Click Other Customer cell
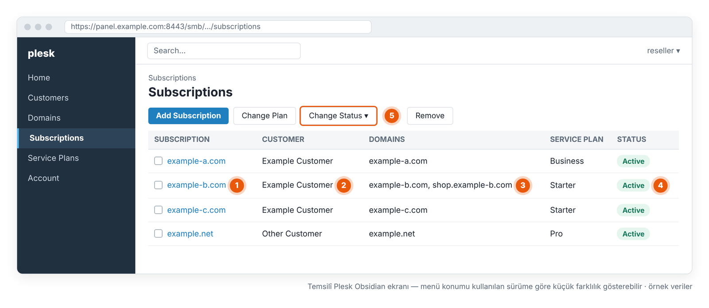The height and width of the screenshot is (308, 709). coord(292,234)
